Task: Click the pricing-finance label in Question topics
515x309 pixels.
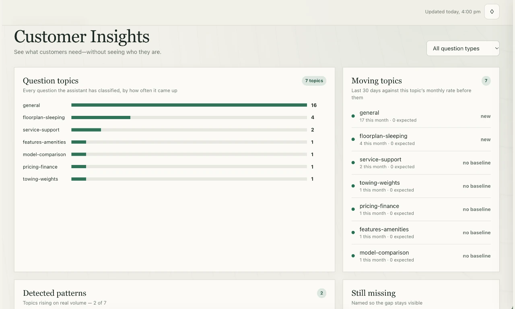Action: [x=40, y=167]
